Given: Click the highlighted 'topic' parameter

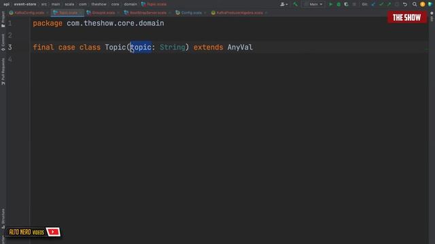Looking at the screenshot, I should [141, 47].
